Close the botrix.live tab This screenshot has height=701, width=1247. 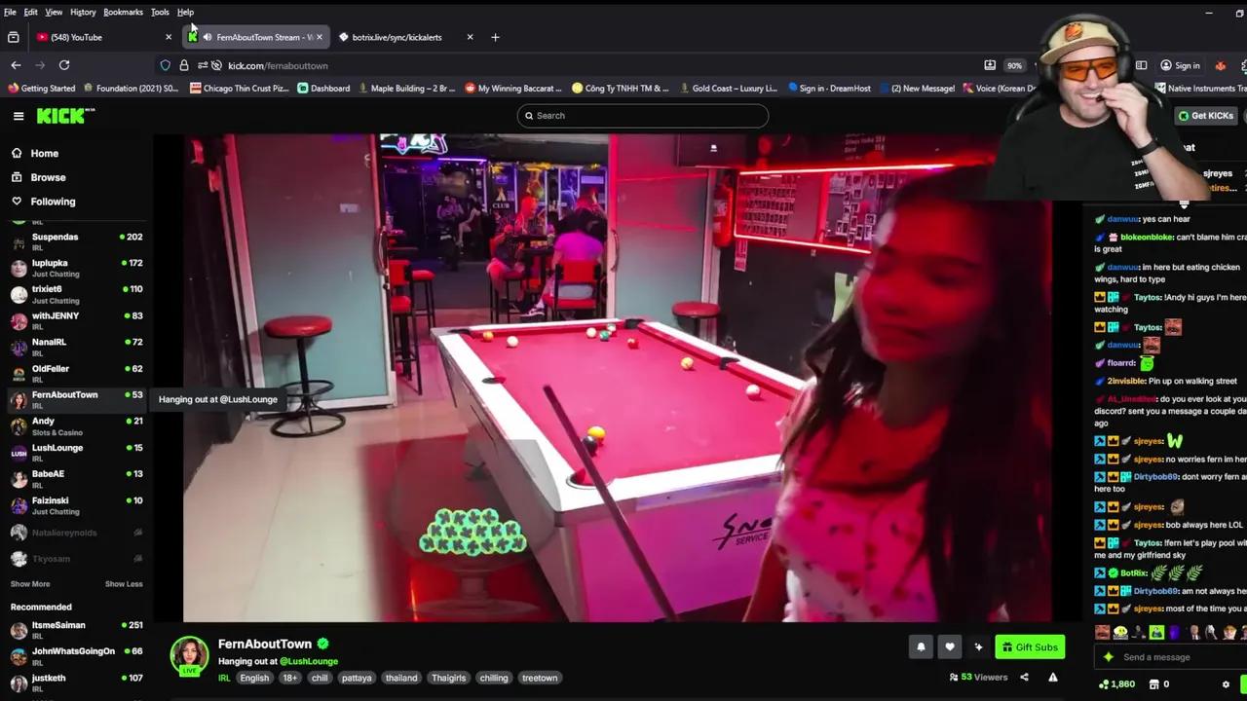point(470,37)
